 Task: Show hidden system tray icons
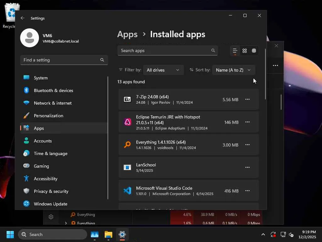pyautogui.click(x=263, y=234)
